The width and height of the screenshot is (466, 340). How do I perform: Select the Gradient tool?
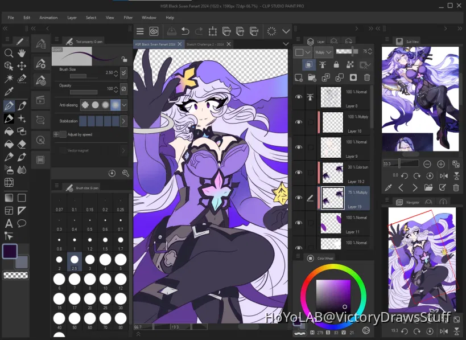(x=9, y=144)
